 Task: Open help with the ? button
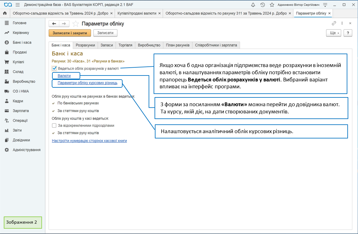tap(348, 33)
